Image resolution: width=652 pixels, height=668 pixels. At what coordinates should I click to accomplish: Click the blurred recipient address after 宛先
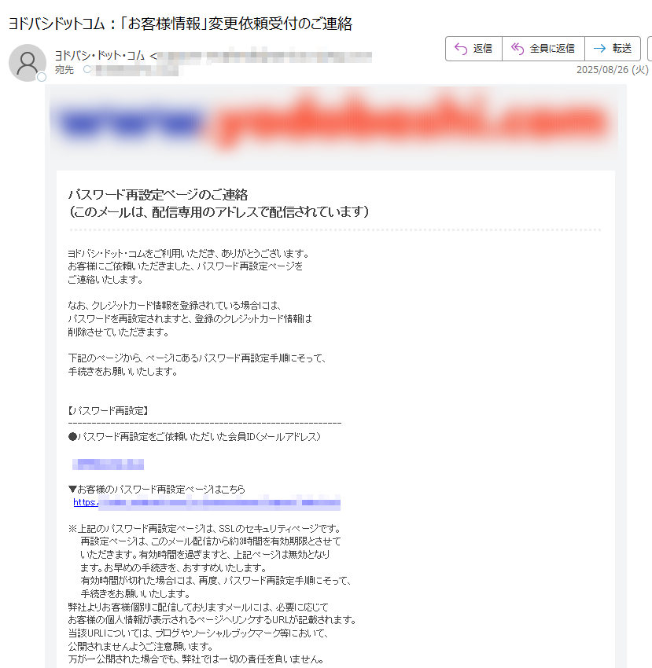(138, 70)
